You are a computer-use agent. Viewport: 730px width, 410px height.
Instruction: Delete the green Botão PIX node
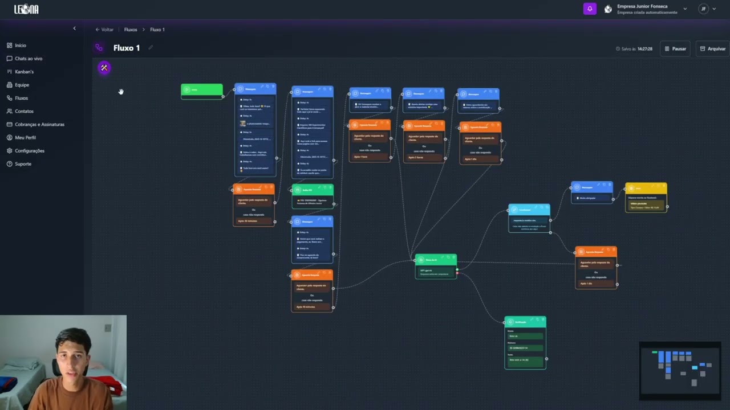[330, 187]
